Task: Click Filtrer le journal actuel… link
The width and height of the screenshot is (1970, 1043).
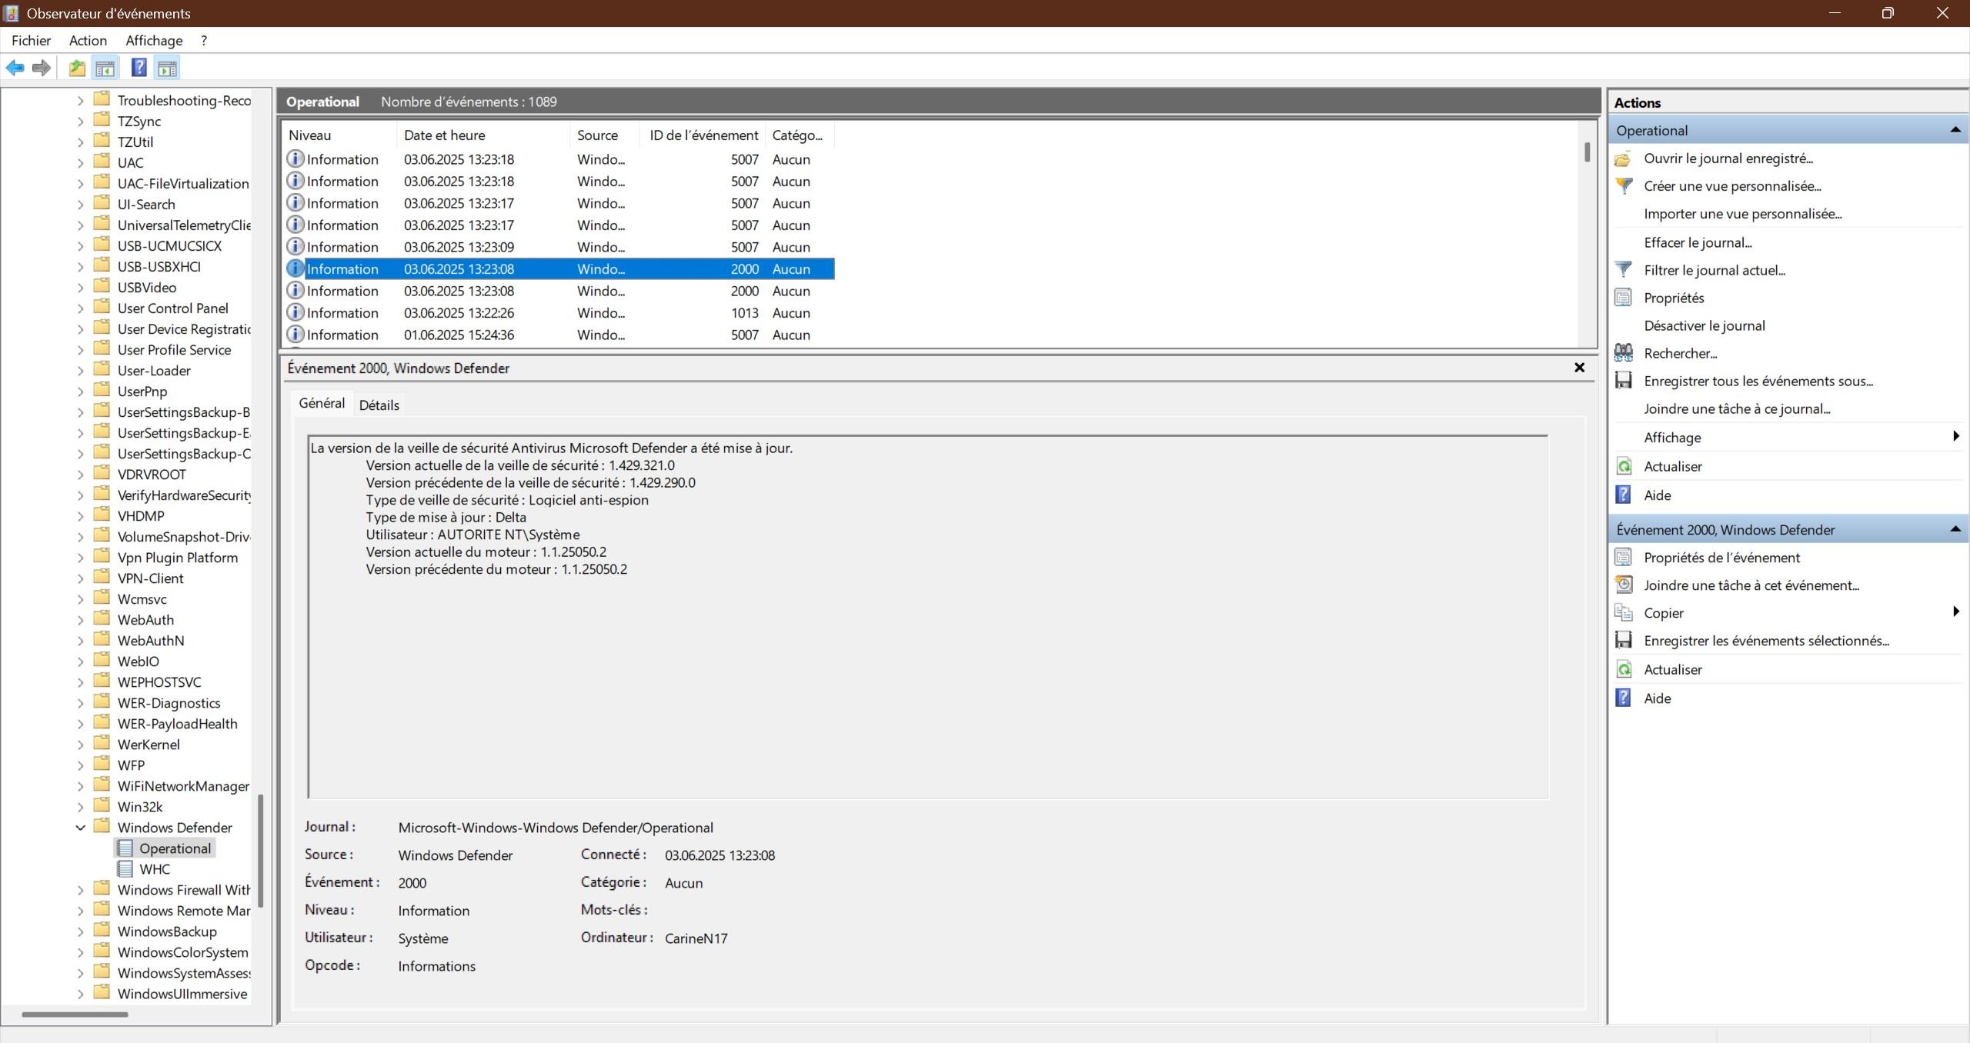Action: coord(1715,270)
